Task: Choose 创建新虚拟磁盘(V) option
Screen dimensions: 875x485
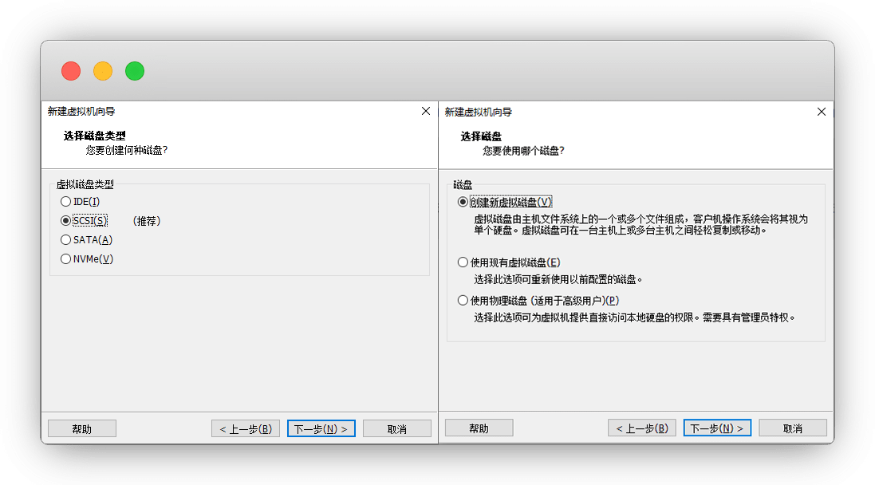Action: click(463, 203)
